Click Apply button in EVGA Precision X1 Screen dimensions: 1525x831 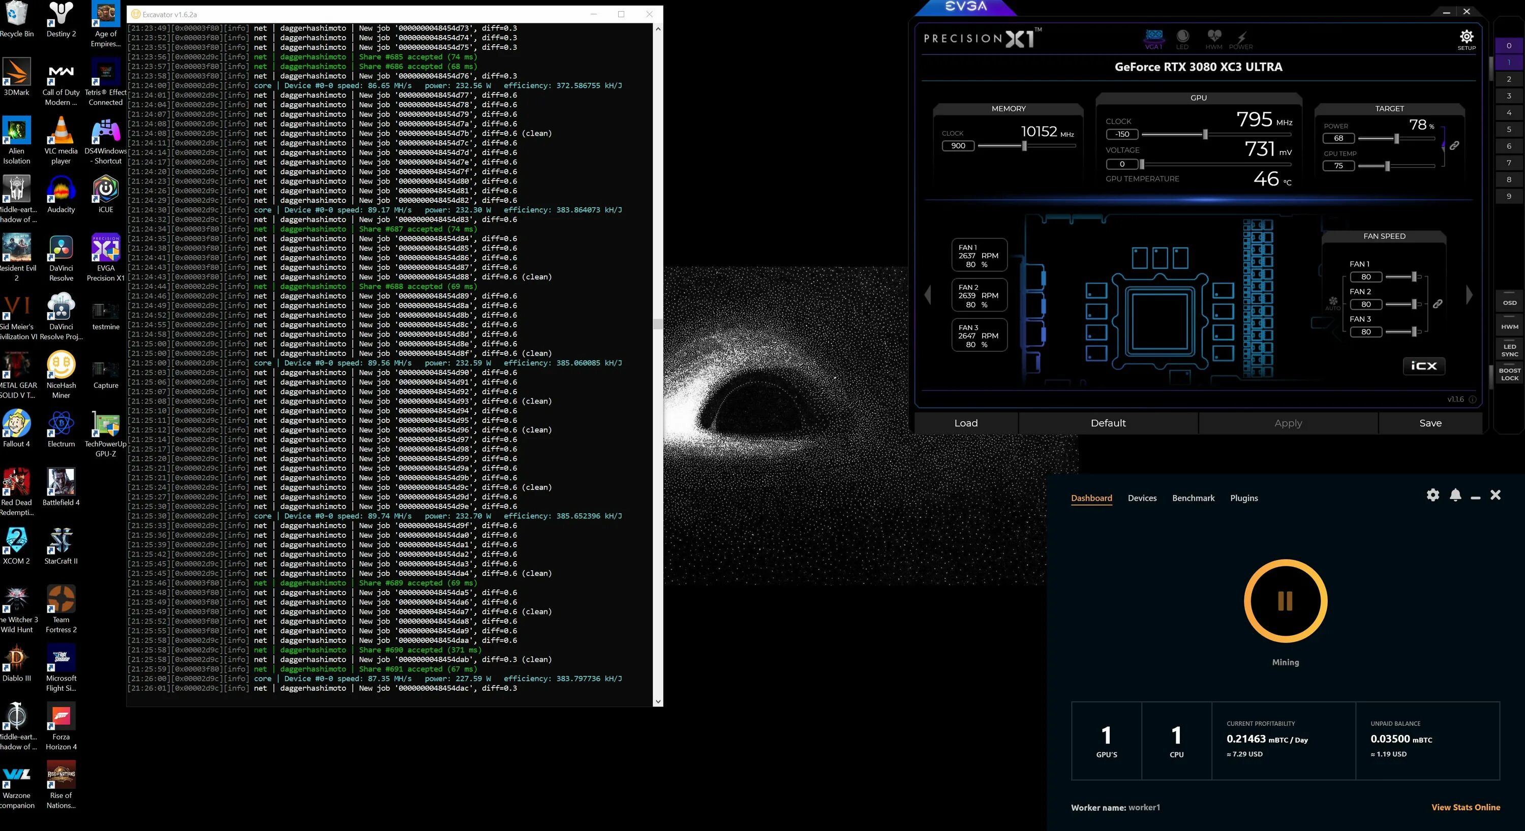(1289, 423)
